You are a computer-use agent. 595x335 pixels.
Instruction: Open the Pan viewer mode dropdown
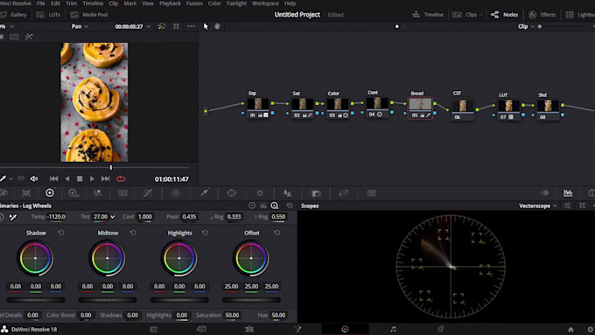80,26
